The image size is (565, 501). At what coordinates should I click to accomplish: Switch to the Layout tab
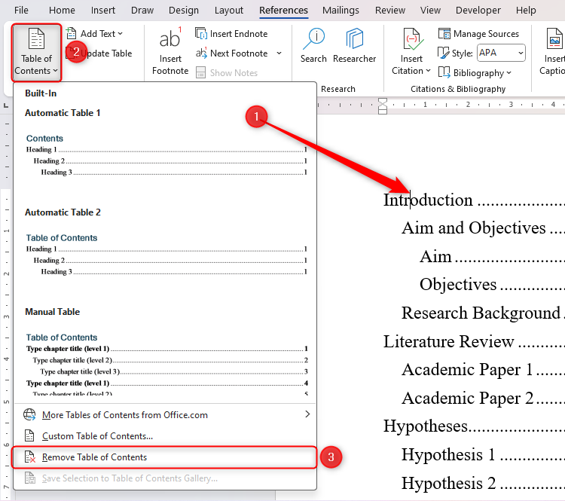pos(229,10)
